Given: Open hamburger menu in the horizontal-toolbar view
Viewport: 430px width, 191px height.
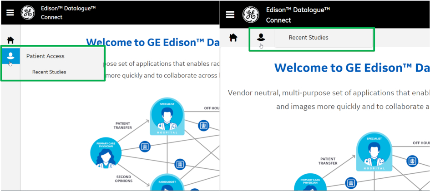Looking at the screenshot, I should [x=230, y=15].
